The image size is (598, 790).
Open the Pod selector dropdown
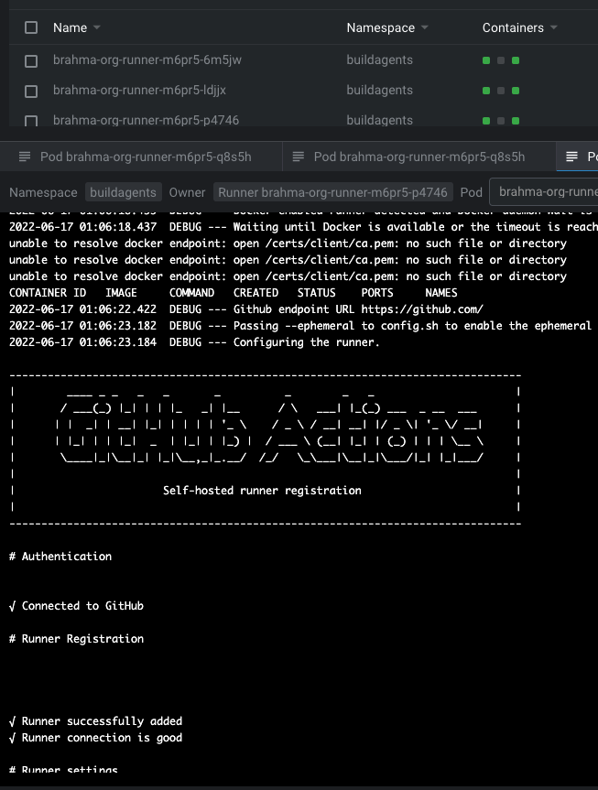pyautogui.click(x=544, y=192)
